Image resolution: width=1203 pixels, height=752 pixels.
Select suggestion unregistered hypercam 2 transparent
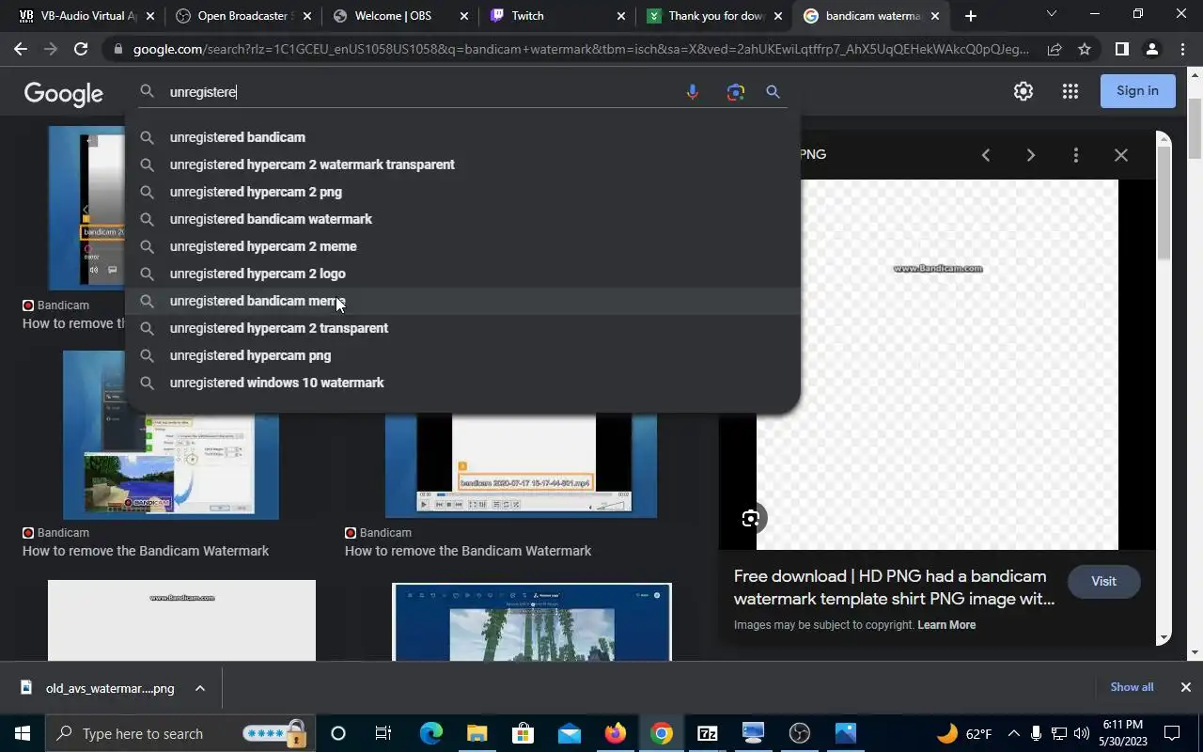(462, 328)
